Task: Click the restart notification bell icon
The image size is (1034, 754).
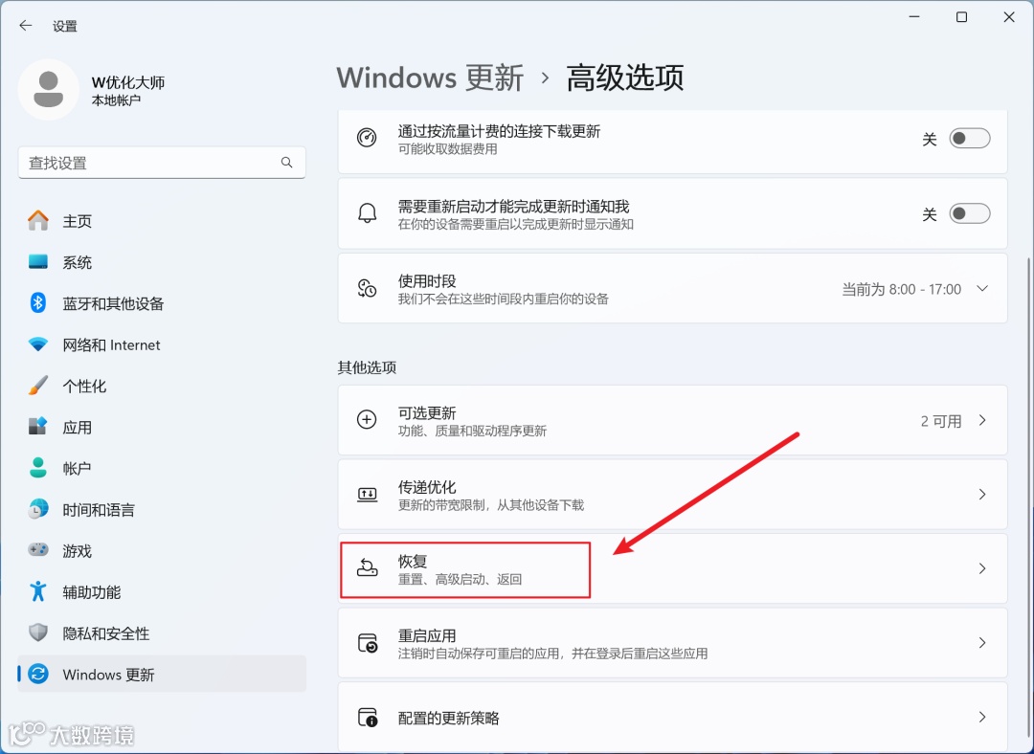Action: (367, 213)
